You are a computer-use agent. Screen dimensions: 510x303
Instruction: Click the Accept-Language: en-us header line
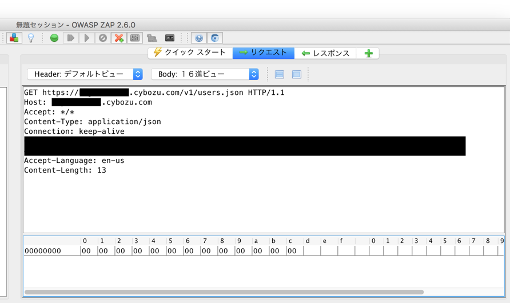click(x=74, y=161)
